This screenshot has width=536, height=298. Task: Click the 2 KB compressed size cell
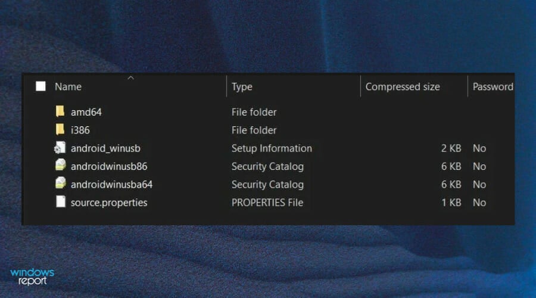coord(451,148)
